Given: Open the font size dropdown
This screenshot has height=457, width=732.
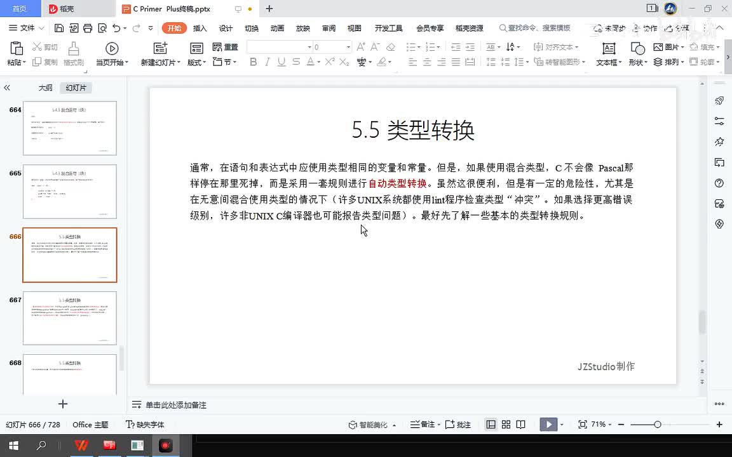Looking at the screenshot, I should tap(348, 47).
